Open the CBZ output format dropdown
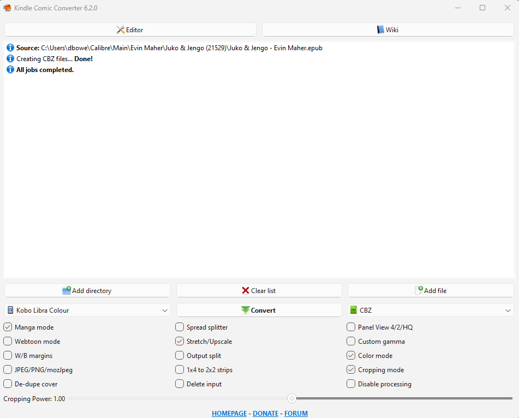The height and width of the screenshot is (418, 519). (431, 310)
